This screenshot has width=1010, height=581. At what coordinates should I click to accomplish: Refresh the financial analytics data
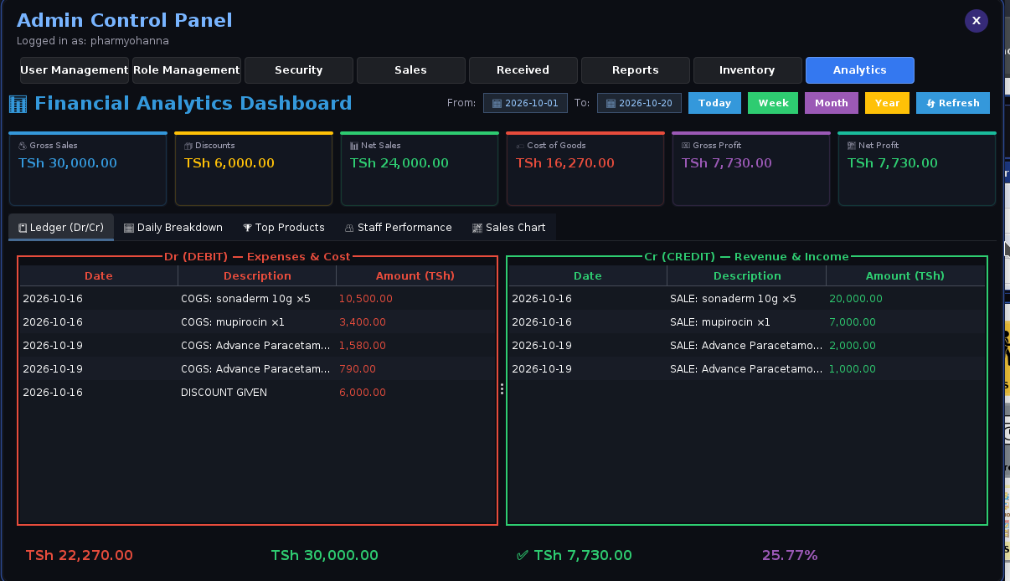[953, 103]
